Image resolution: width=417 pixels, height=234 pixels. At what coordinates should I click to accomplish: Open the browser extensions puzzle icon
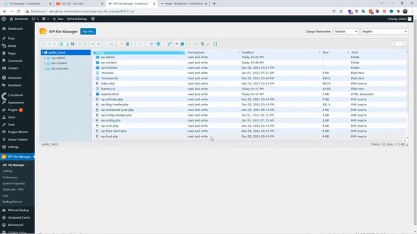point(398,12)
